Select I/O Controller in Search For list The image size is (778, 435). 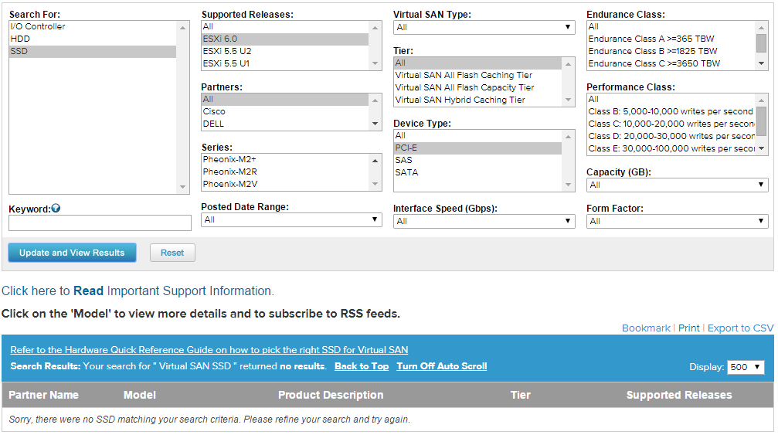click(x=92, y=27)
